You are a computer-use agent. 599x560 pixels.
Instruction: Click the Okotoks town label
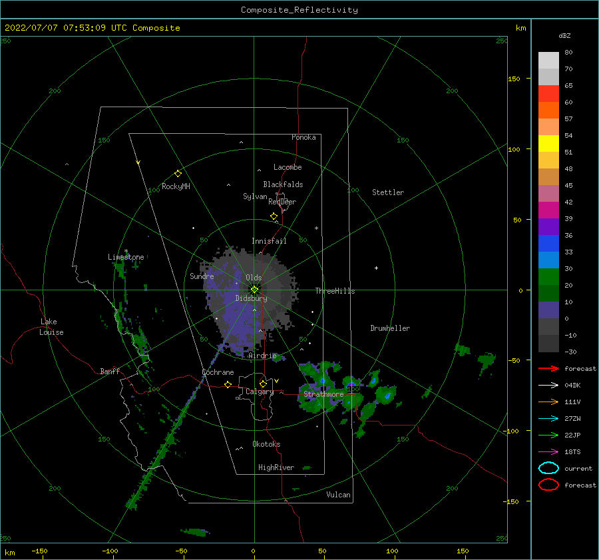coord(266,444)
